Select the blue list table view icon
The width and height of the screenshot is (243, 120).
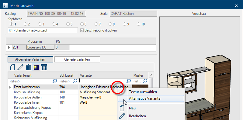click(x=44, y=67)
